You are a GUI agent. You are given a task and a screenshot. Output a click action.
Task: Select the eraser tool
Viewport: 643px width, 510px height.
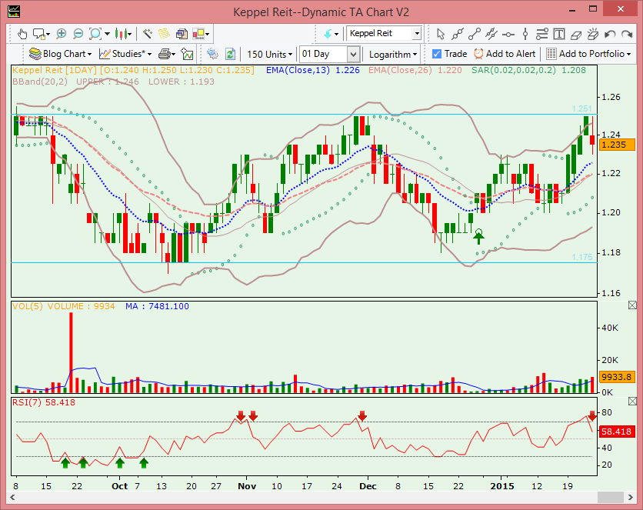[576, 35]
